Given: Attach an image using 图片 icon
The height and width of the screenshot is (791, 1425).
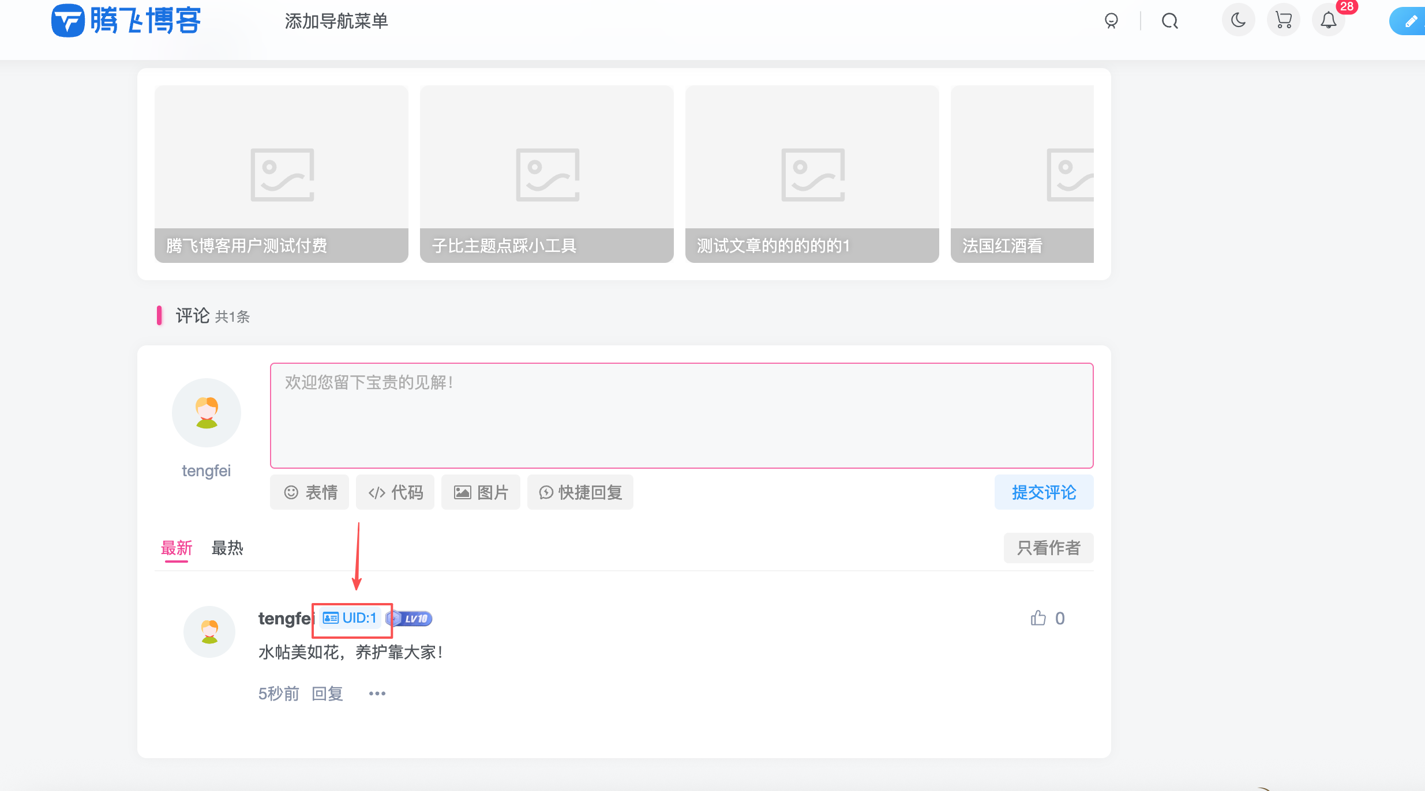Looking at the screenshot, I should 481,492.
